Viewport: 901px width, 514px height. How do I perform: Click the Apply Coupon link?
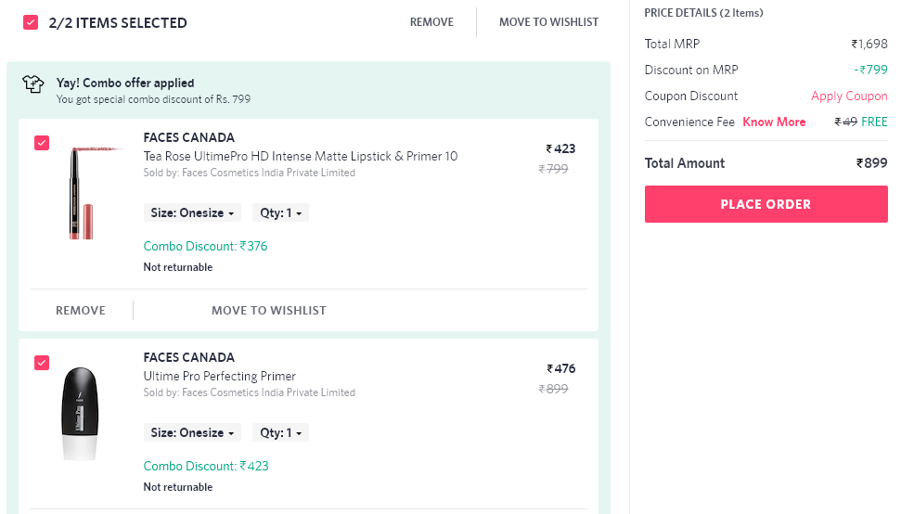[849, 96]
